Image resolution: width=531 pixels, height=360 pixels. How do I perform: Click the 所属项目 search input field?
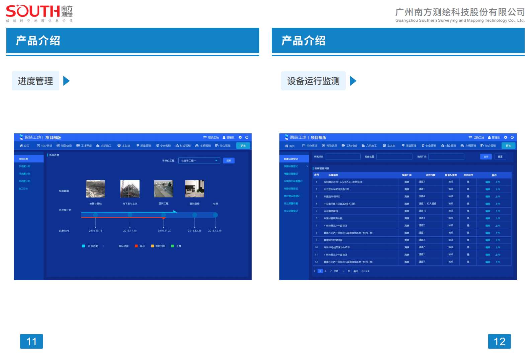coord(343,157)
